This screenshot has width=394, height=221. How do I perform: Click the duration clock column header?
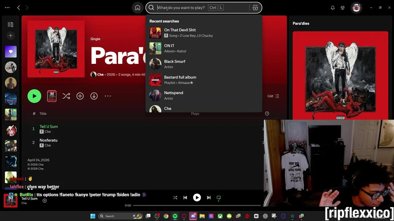[x=267, y=114]
